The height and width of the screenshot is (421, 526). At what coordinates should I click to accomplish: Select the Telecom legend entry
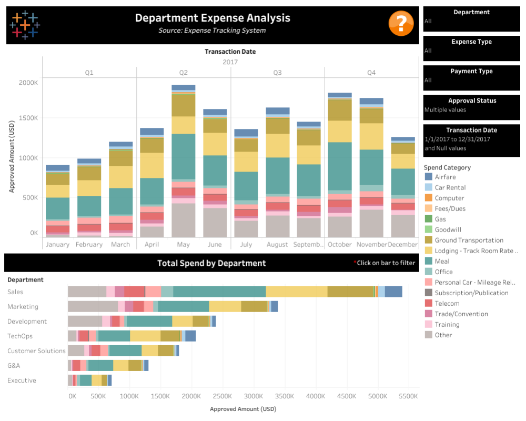tap(447, 304)
